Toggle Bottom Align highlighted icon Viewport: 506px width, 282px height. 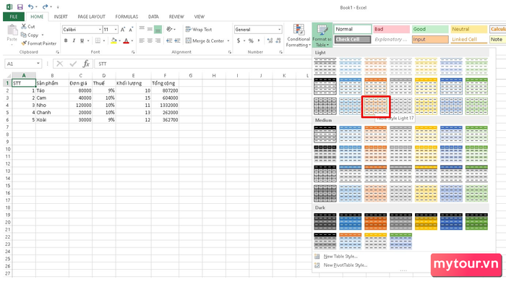pos(158,30)
